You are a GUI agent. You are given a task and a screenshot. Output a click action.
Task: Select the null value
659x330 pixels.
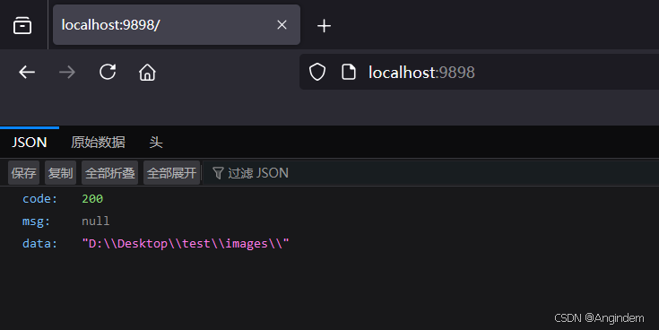[x=95, y=221]
